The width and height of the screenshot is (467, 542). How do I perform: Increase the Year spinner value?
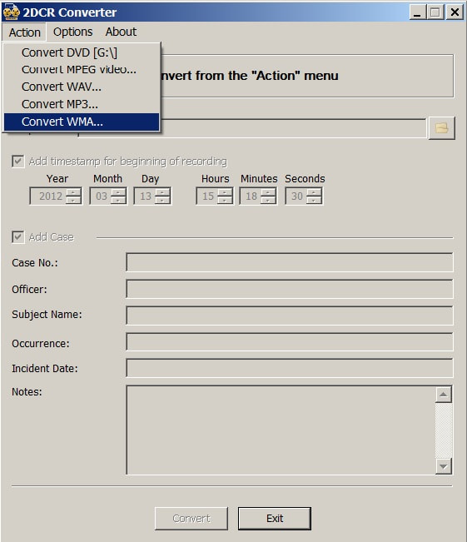tap(73, 192)
